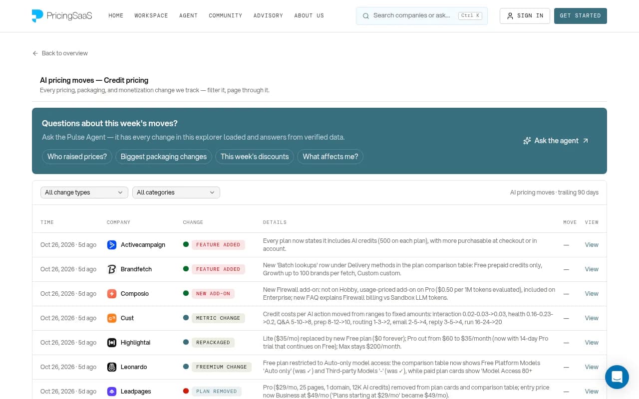Viewport: 639px width, 399px height.
Task: Click the Metric Change tag for Cust
Action: pyautogui.click(x=218, y=318)
